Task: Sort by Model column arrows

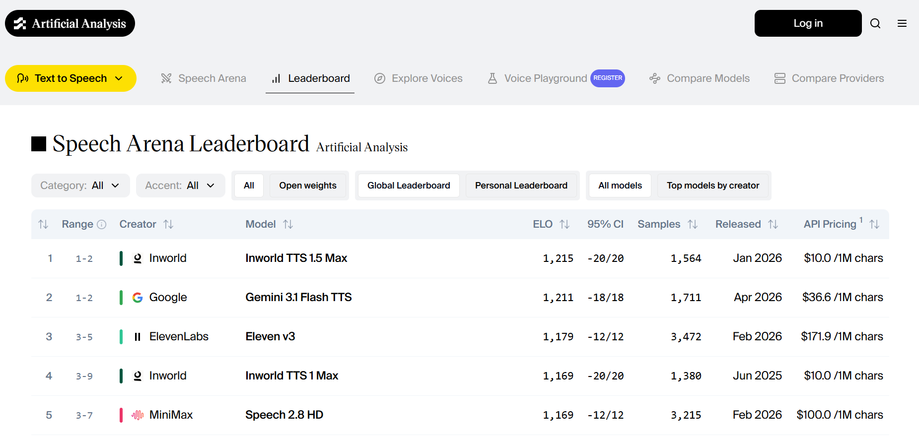Action: (288, 224)
